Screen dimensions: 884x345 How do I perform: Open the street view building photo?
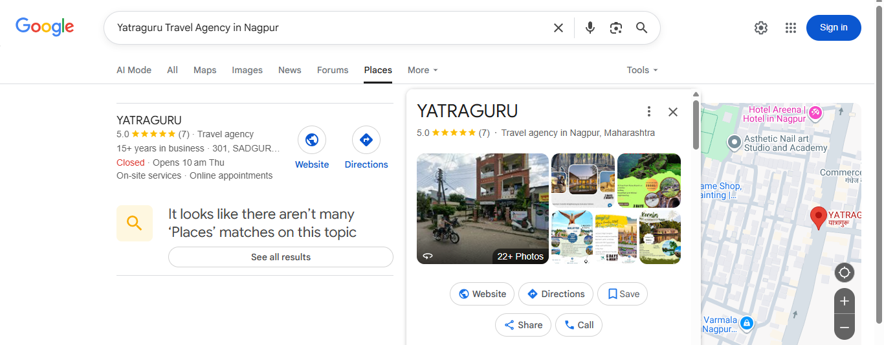(x=483, y=208)
